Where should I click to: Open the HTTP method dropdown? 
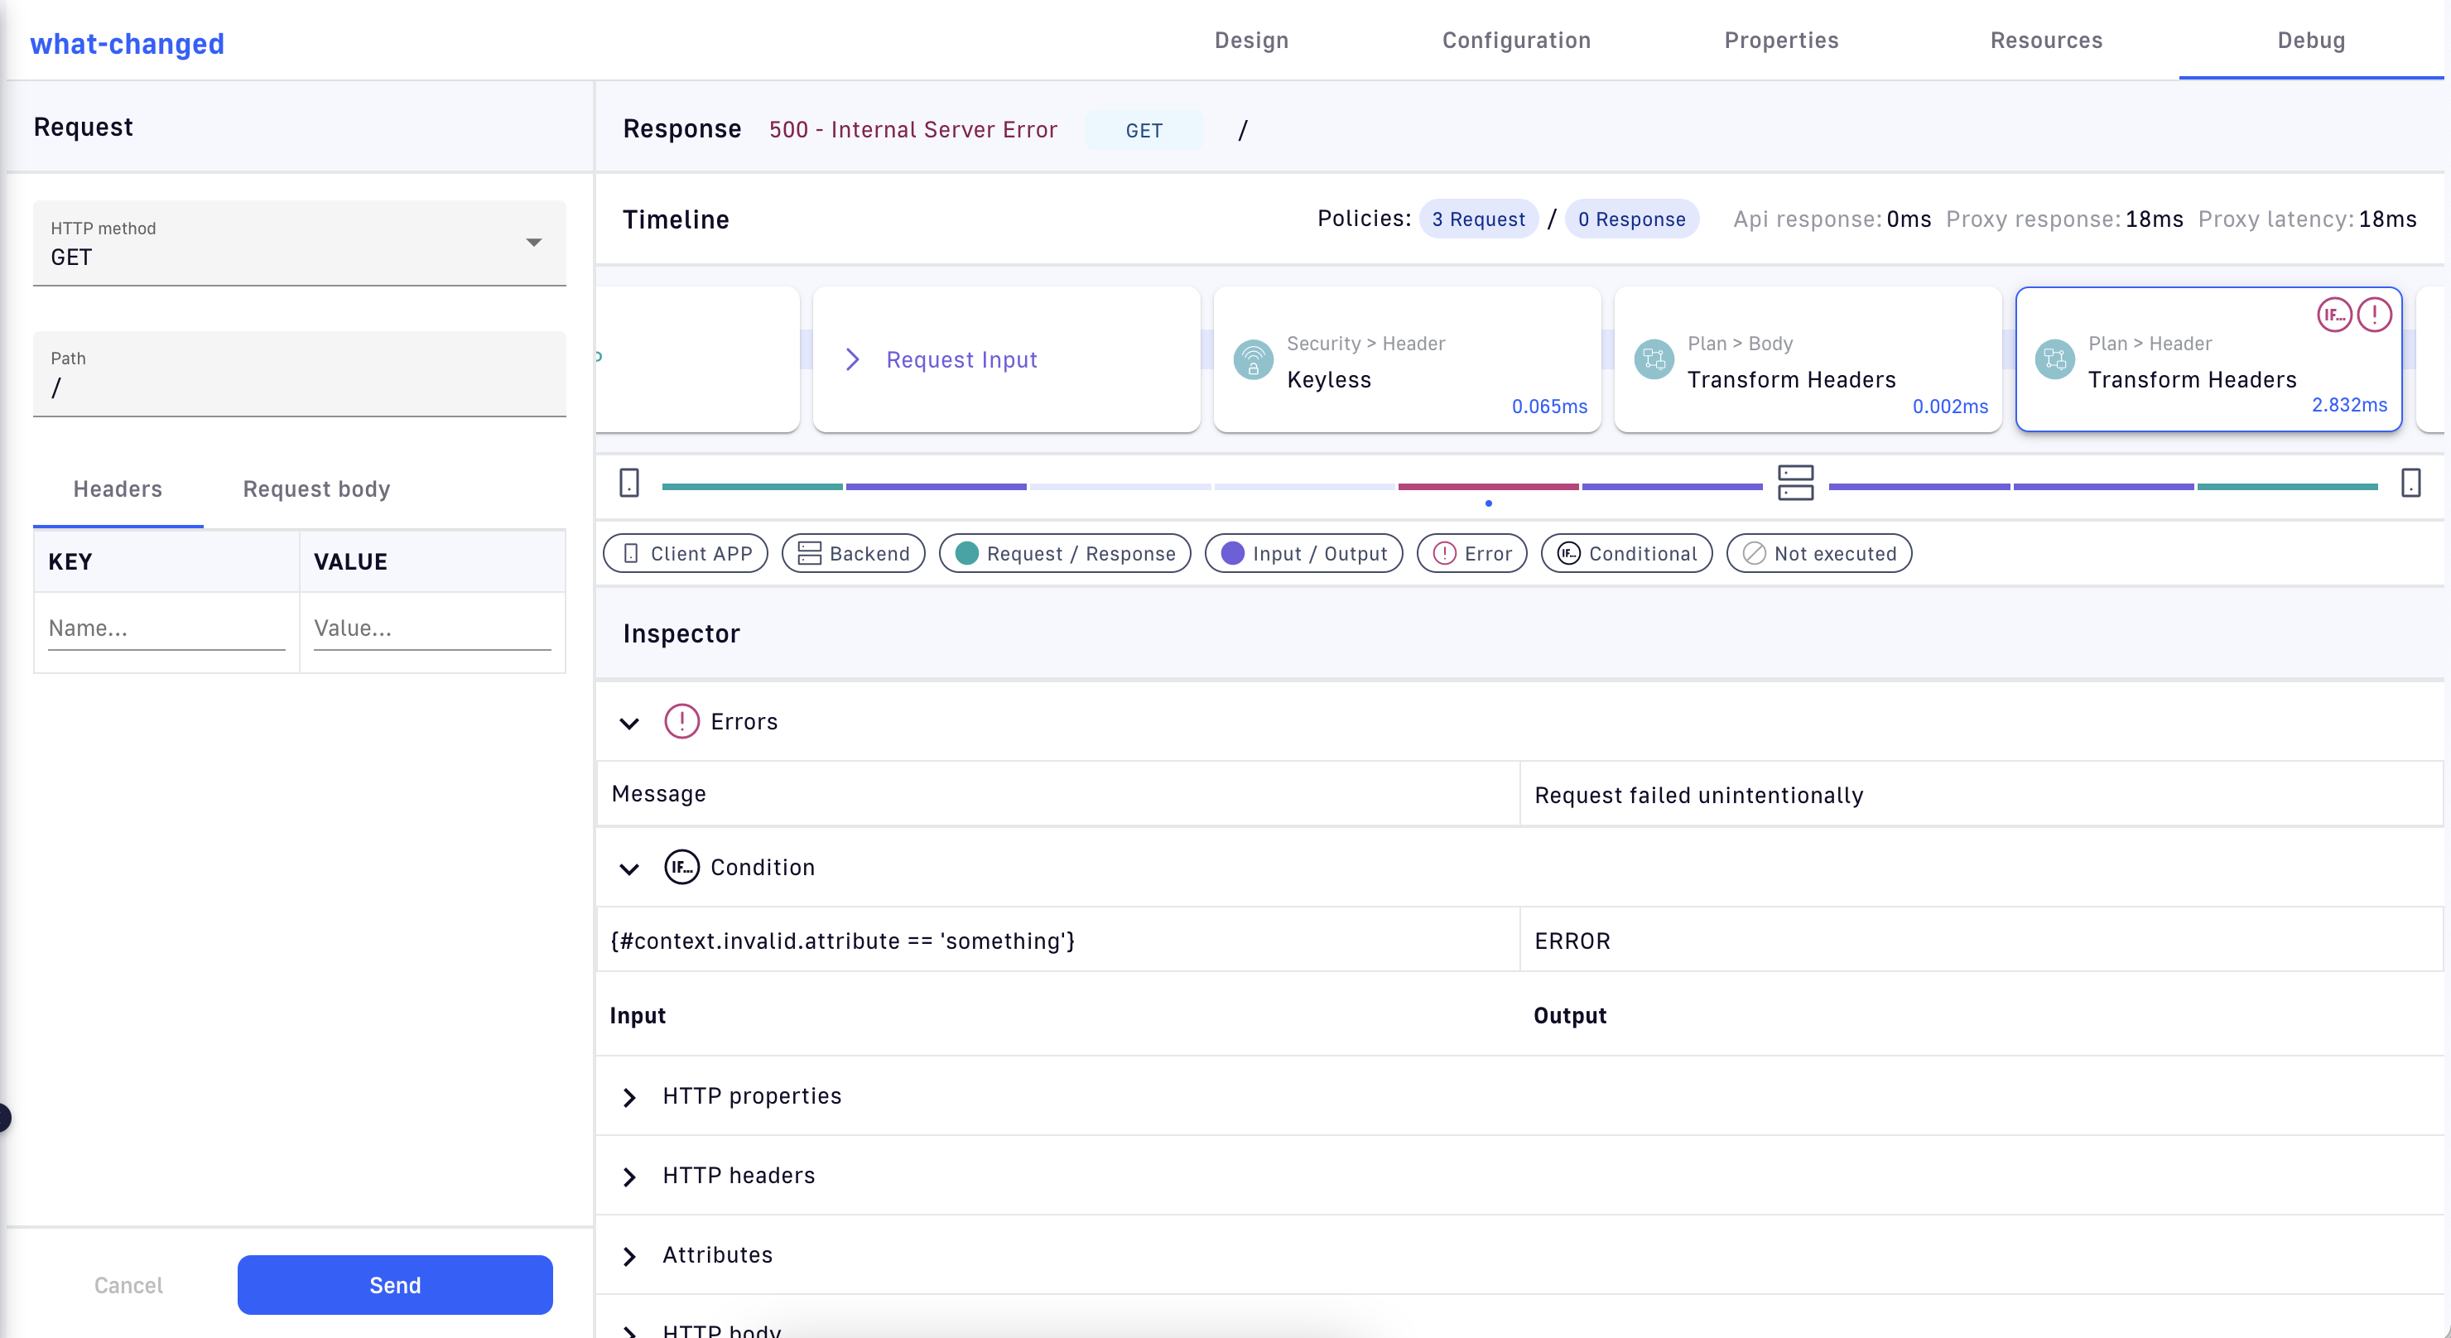pyautogui.click(x=299, y=243)
